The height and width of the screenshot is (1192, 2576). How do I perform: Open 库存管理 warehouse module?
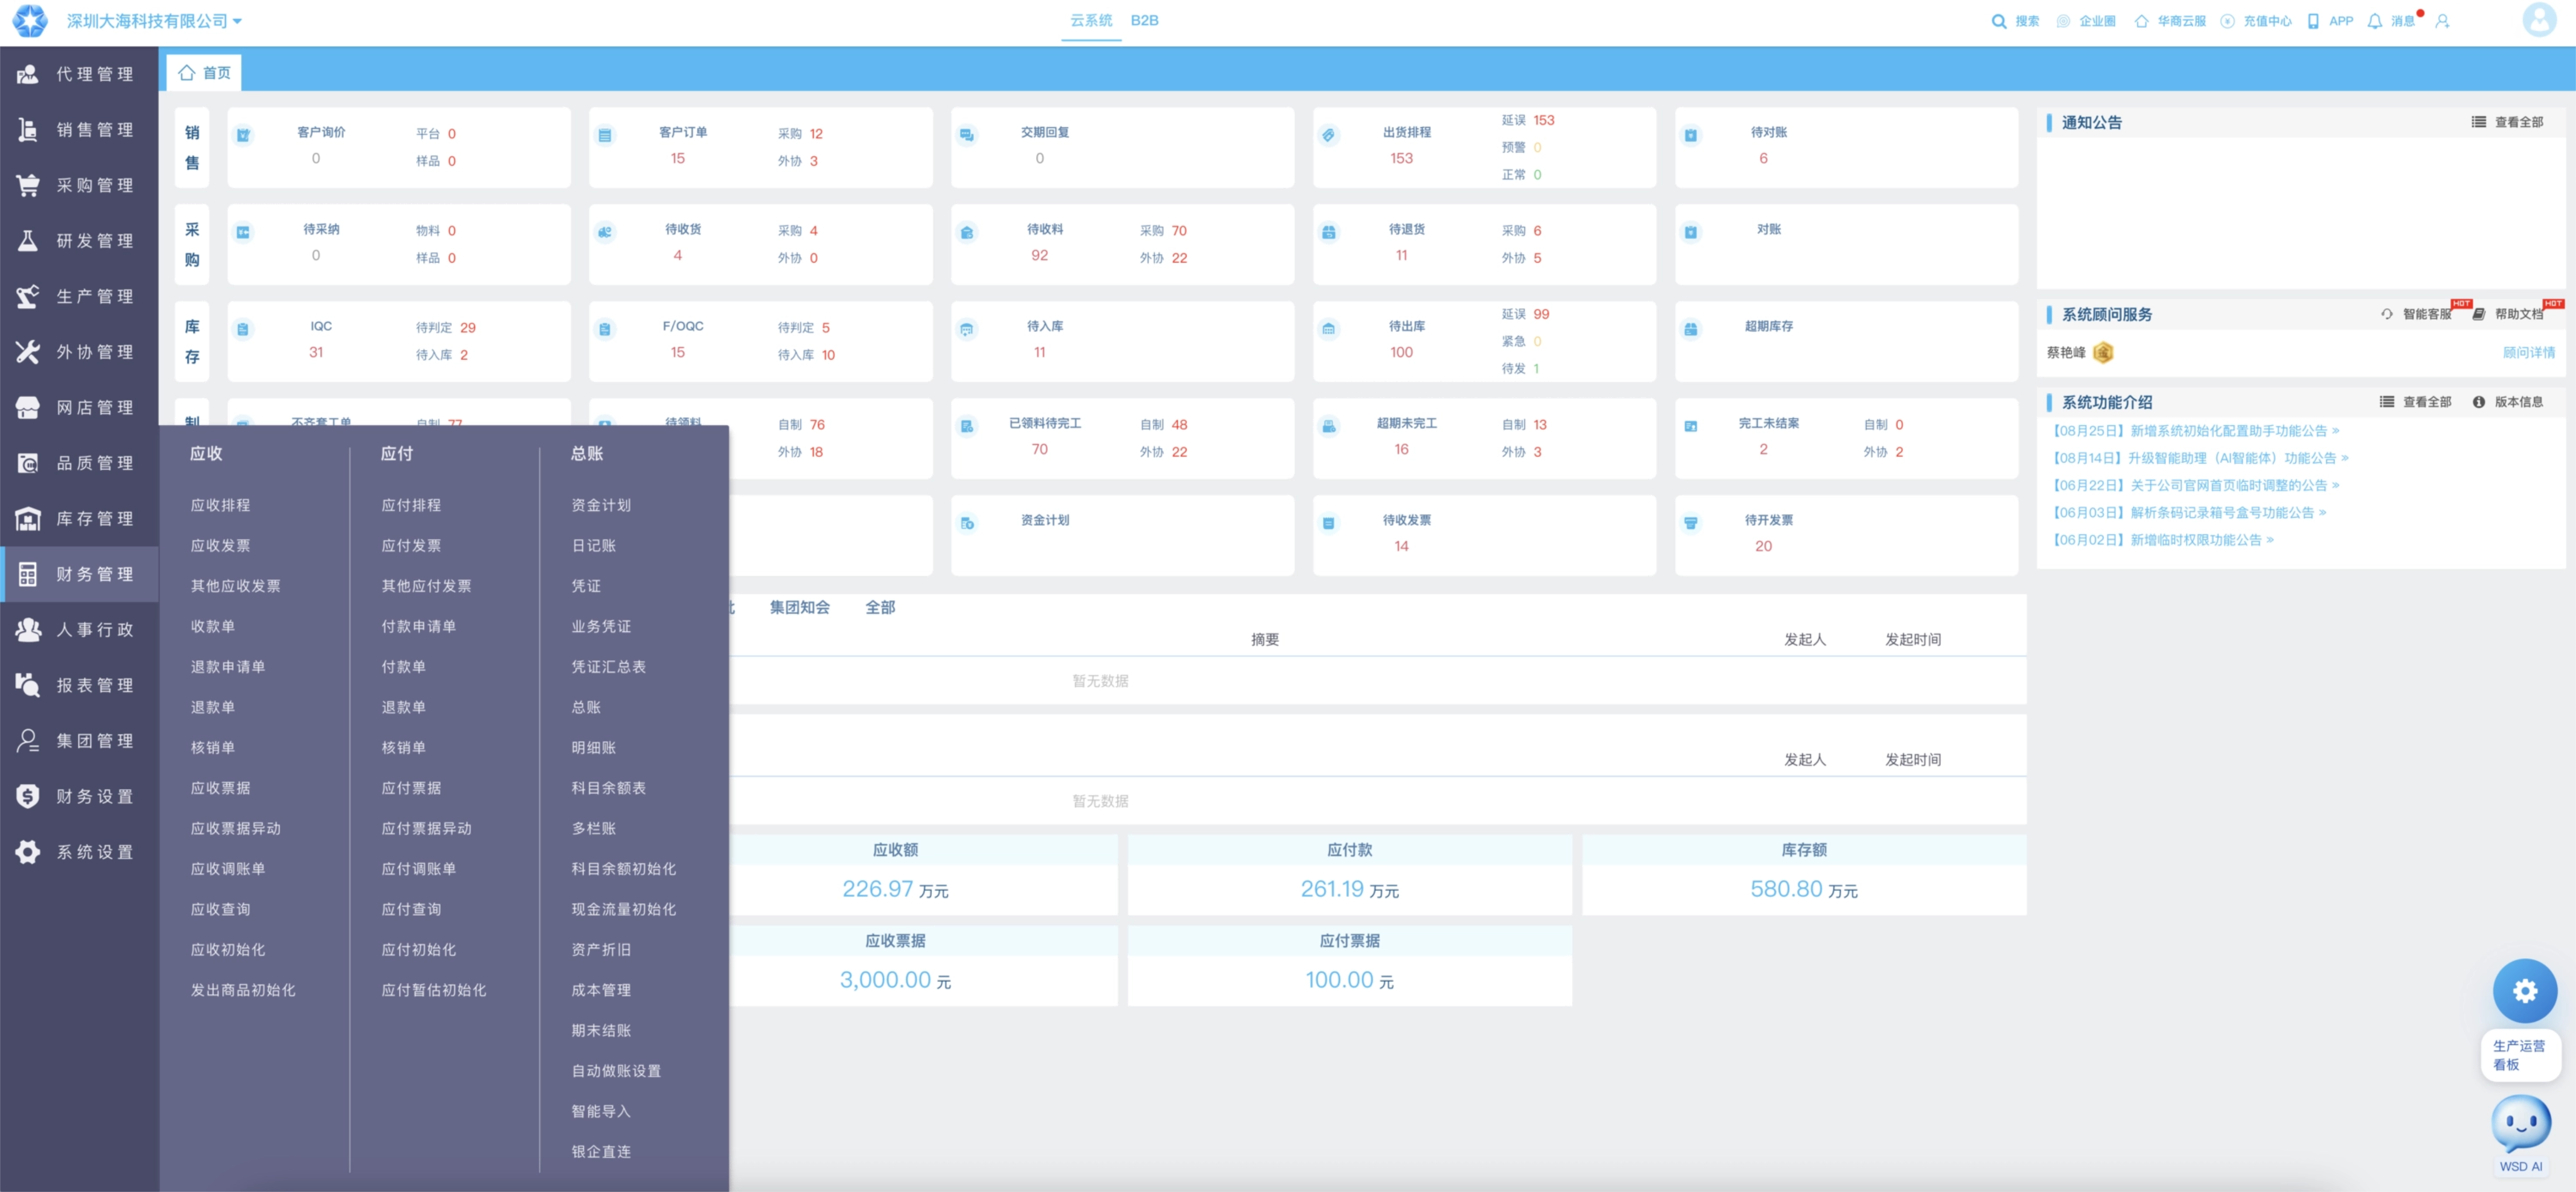79,518
